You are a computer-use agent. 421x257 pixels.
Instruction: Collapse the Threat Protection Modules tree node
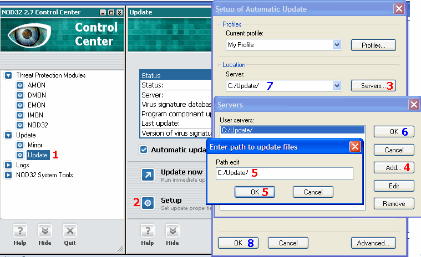(8, 75)
